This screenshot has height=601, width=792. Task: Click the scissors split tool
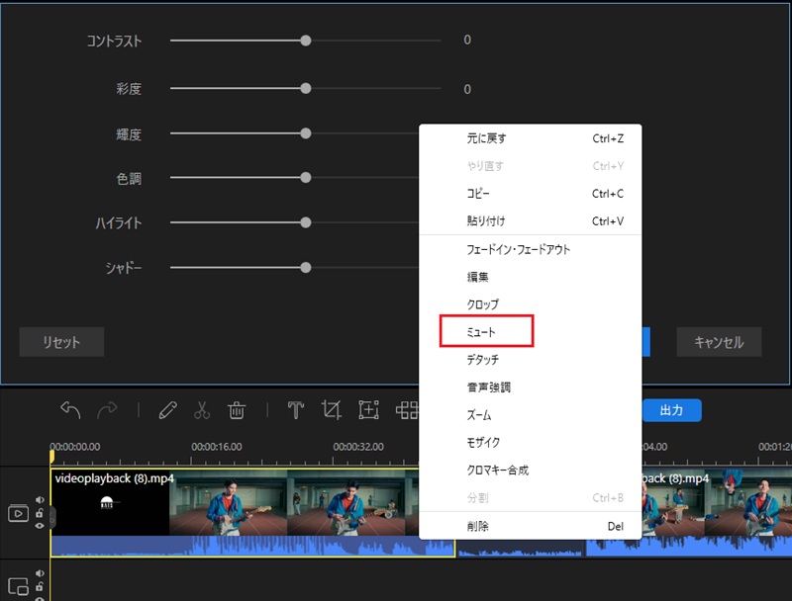[202, 410]
